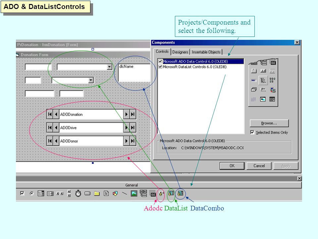Screen dimensions: 318x239
Task: Click OK in the Components dialog
Action: pos(232,166)
